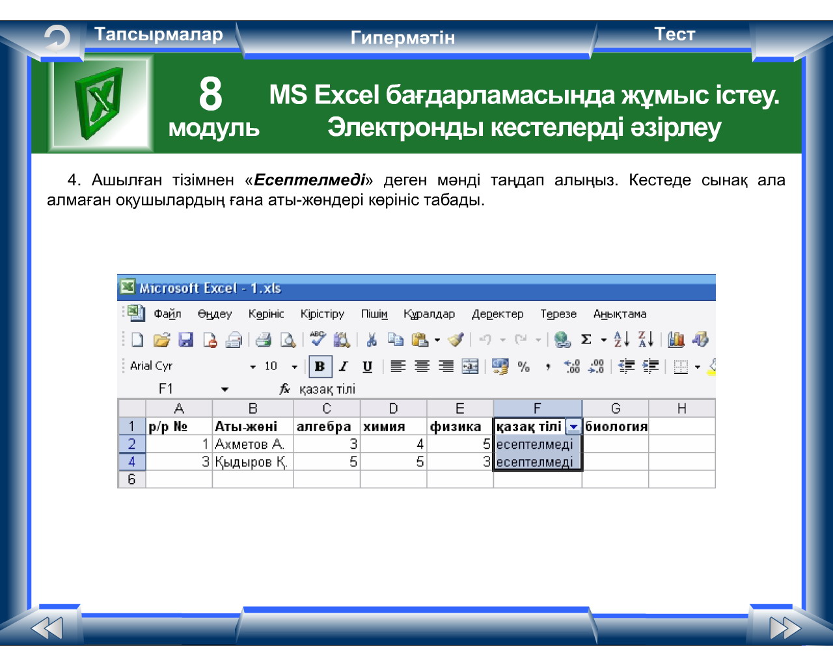Click the Print Preview icon

pos(288,340)
